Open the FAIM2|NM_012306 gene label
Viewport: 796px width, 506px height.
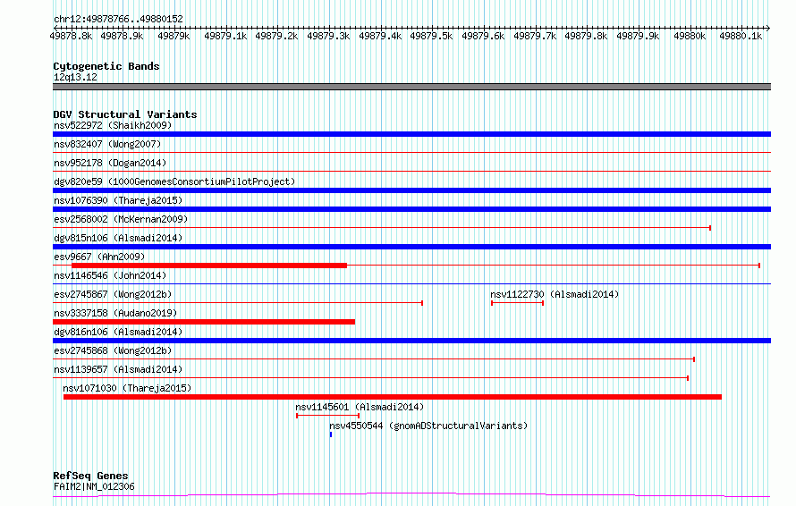pyautogui.click(x=94, y=486)
